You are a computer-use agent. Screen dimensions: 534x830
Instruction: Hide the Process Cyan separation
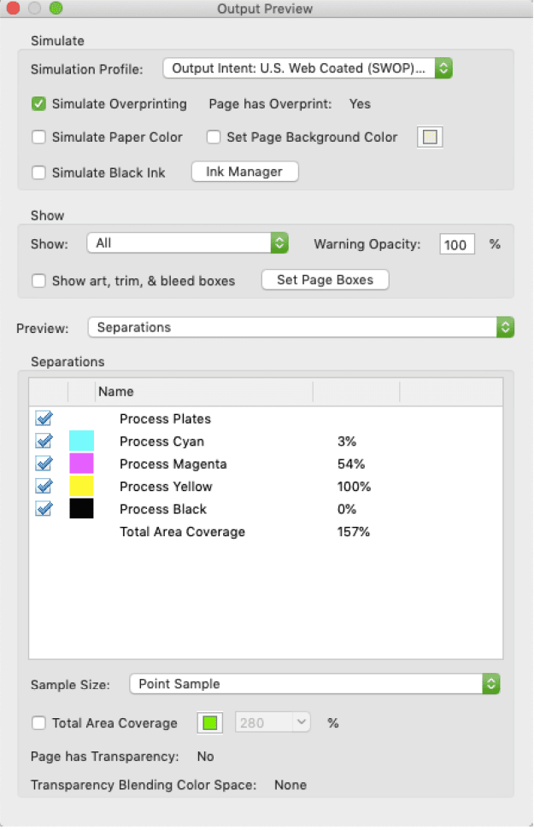coord(44,441)
